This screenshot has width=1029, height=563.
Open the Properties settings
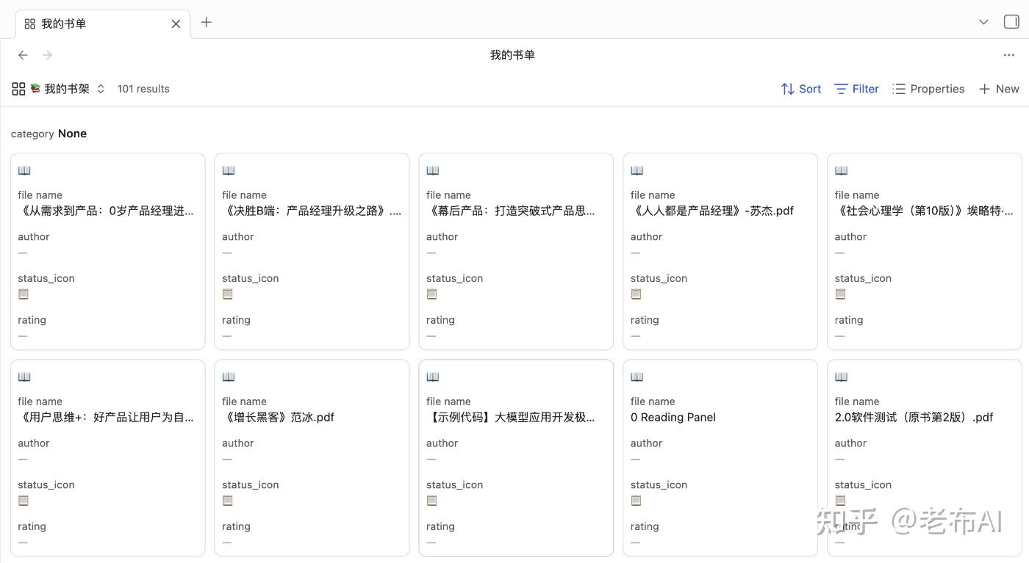(x=928, y=89)
